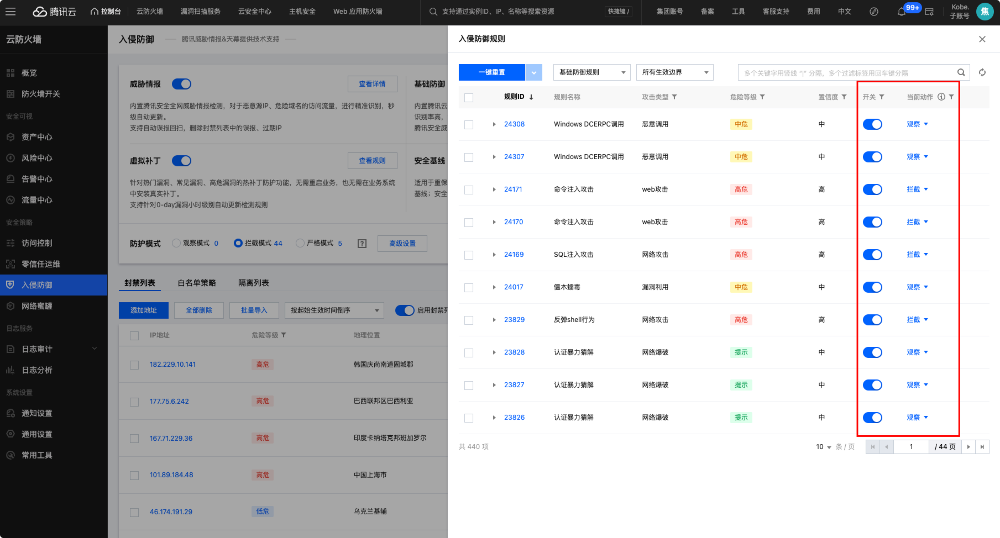The height and width of the screenshot is (538, 1000).
Task: Open 漏洞扫描服务 in top navigation
Action: click(200, 12)
